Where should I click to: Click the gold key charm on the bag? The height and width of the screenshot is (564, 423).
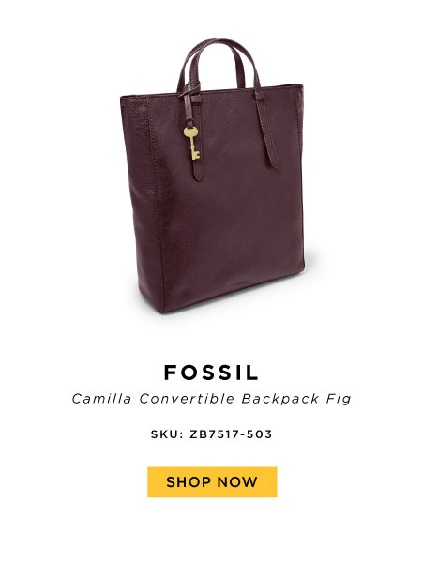tap(192, 144)
